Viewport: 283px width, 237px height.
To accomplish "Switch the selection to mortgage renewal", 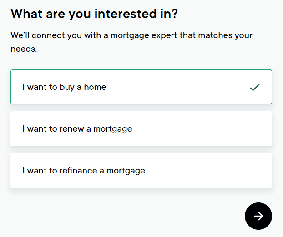I will [x=141, y=129].
